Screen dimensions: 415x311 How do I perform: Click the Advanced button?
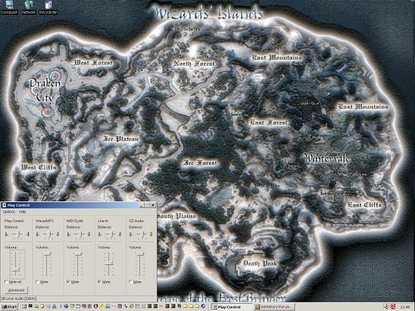click(x=17, y=290)
